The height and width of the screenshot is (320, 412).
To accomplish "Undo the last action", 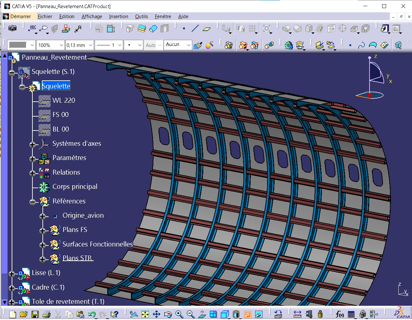I will click(x=92, y=314).
